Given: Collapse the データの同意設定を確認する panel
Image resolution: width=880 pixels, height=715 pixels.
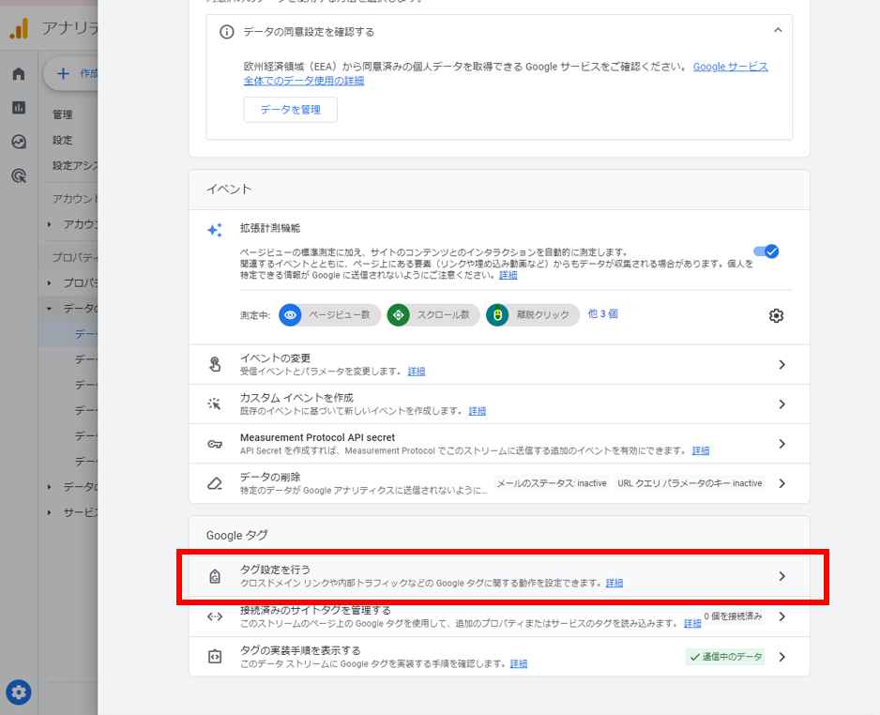Looking at the screenshot, I should pos(778,30).
